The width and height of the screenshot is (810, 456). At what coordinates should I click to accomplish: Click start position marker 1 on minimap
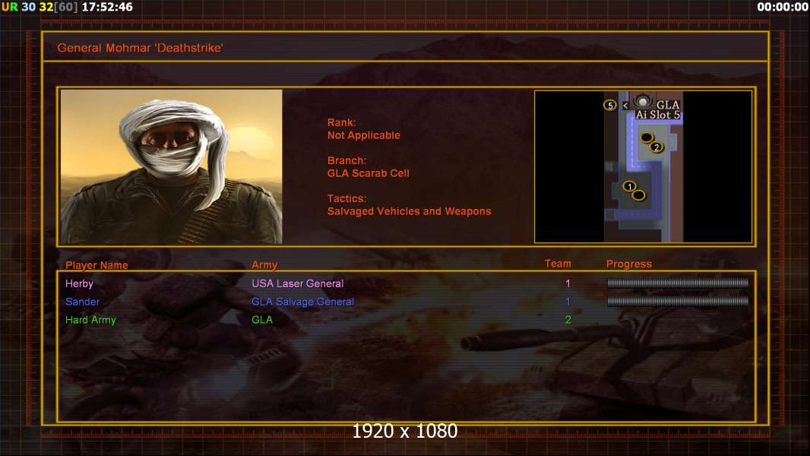629,186
